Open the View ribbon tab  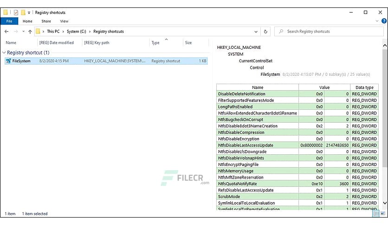(x=64, y=21)
